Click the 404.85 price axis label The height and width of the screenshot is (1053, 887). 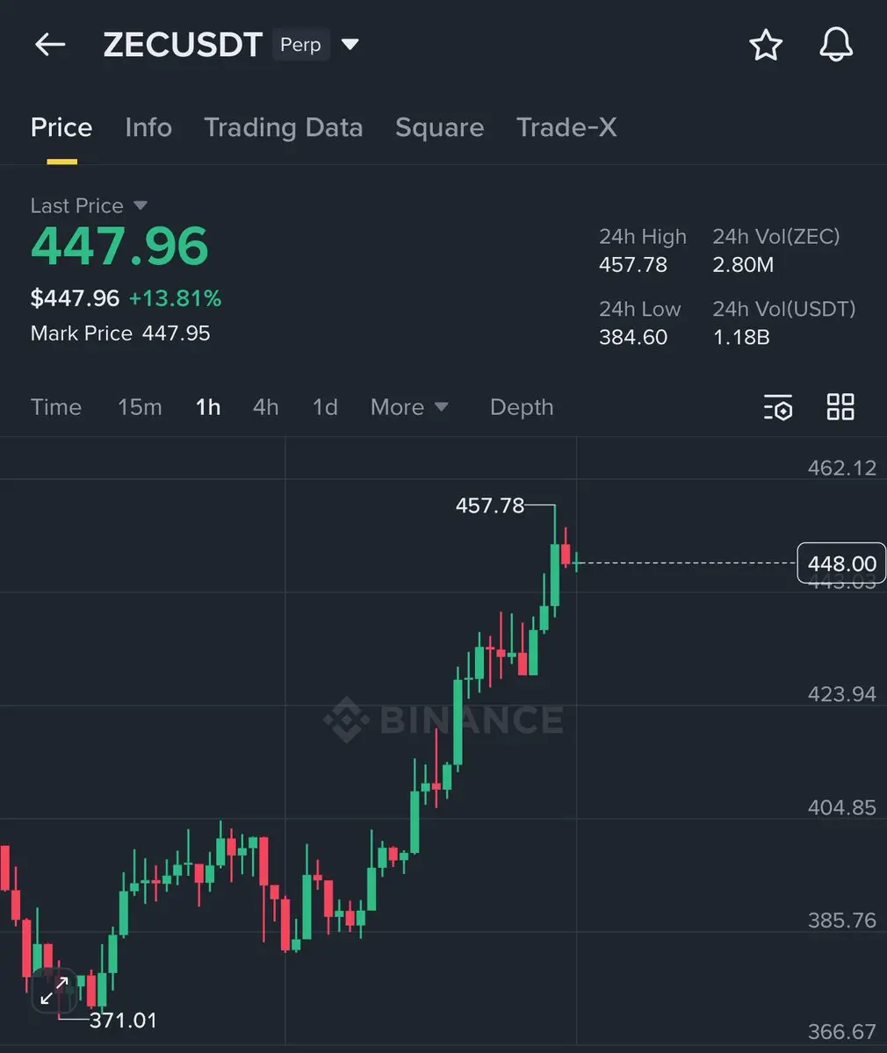pos(841,807)
